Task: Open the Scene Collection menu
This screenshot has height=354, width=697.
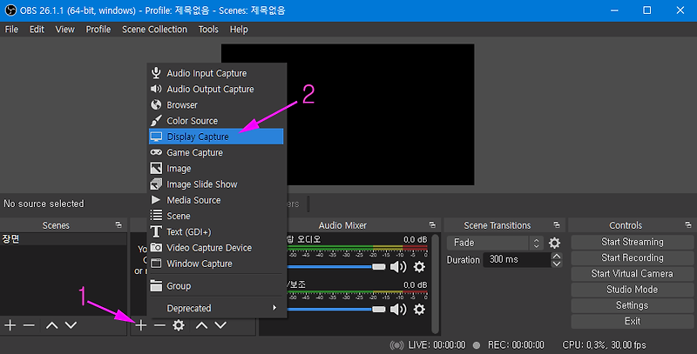Action: point(155,30)
